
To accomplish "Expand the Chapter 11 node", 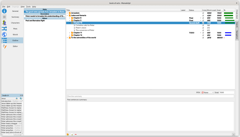I will coord(70,33).
